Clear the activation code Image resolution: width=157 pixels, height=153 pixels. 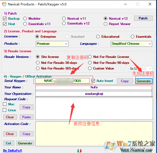click(10, 134)
